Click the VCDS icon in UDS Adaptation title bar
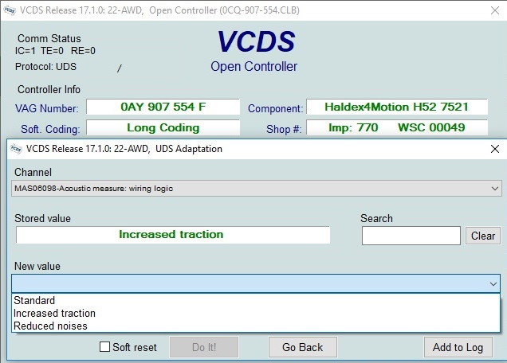The height and width of the screenshot is (363, 507). pyautogui.click(x=16, y=149)
